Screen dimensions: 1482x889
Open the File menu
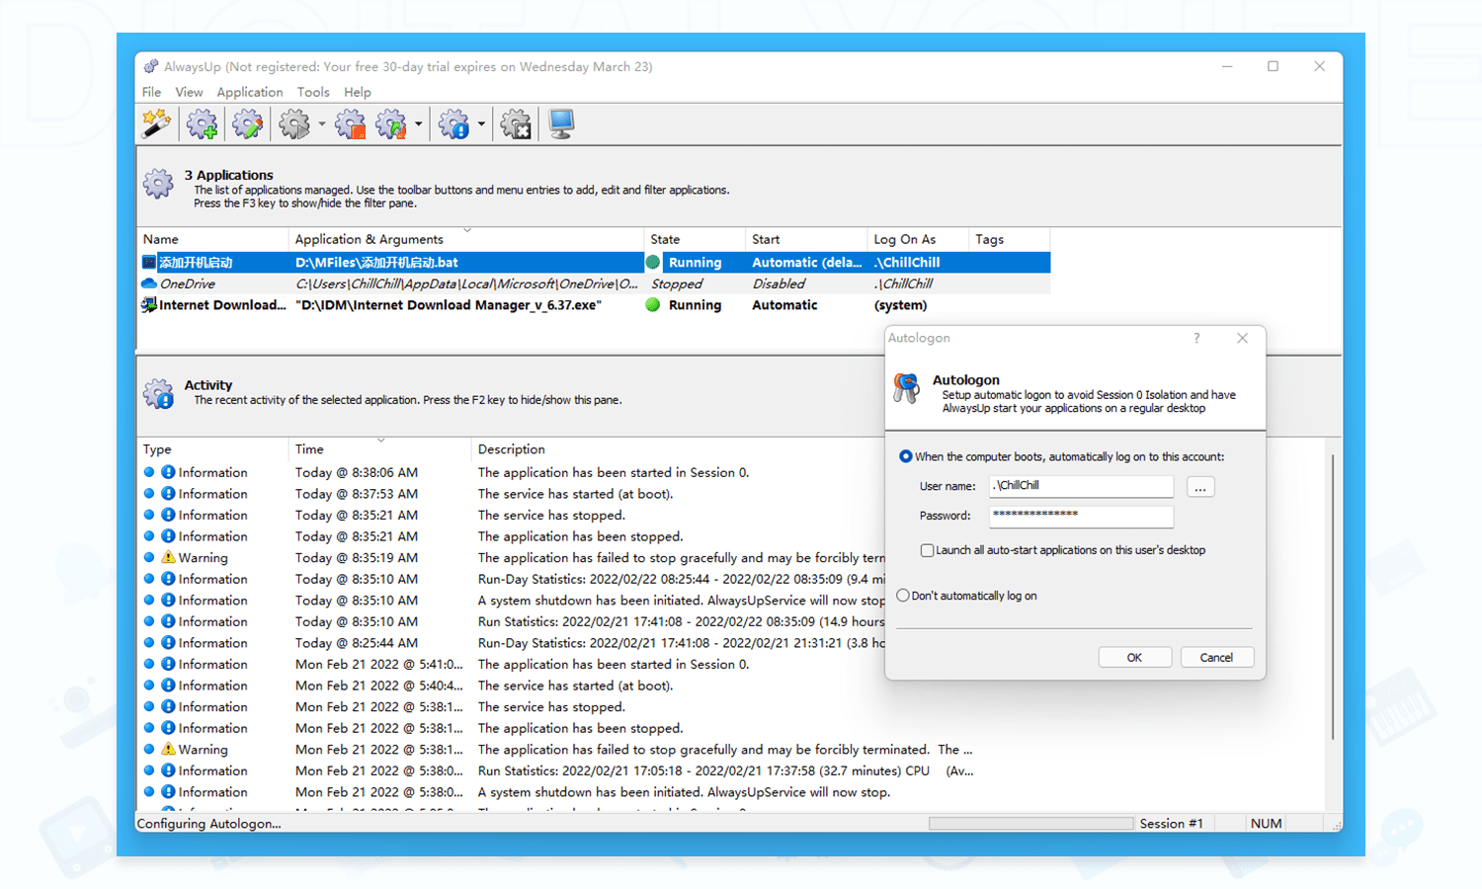(x=151, y=92)
